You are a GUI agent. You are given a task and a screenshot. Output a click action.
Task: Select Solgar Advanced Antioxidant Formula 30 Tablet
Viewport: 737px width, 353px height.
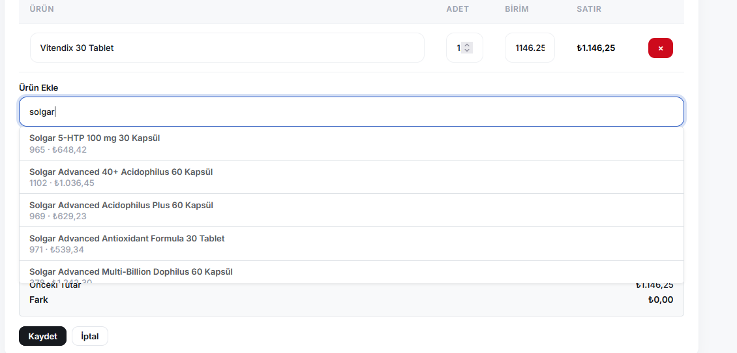(x=351, y=243)
